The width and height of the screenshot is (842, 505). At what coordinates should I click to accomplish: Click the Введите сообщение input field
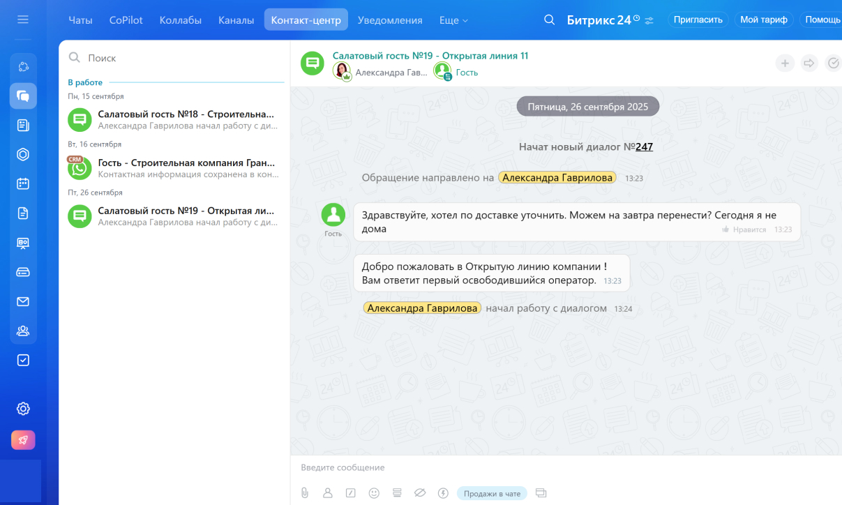tap(558, 467)
